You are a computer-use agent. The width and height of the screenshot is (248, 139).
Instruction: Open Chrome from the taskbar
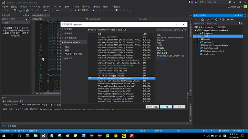(116, 136)
